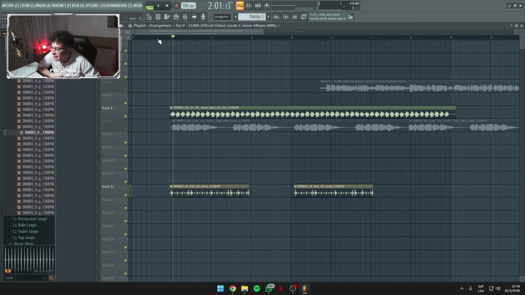Viewport: 525px width, 295px height.
Task: Toggle the loop recording icon
Action: (258, 6)
